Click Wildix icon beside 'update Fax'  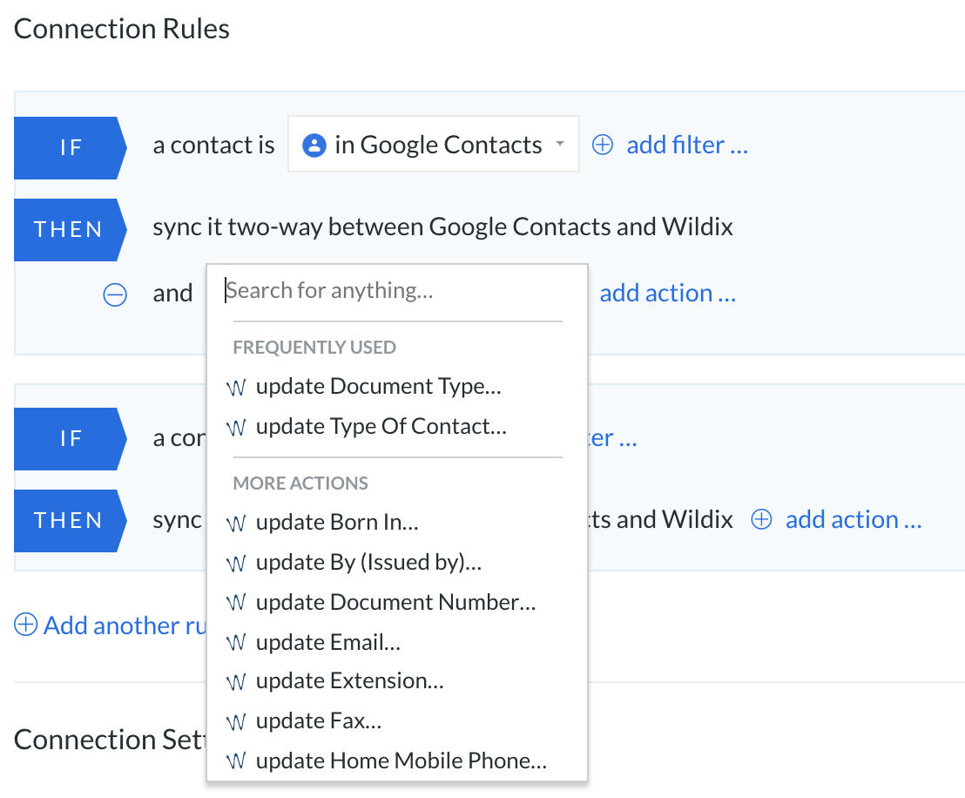click(x=236, y=721)
